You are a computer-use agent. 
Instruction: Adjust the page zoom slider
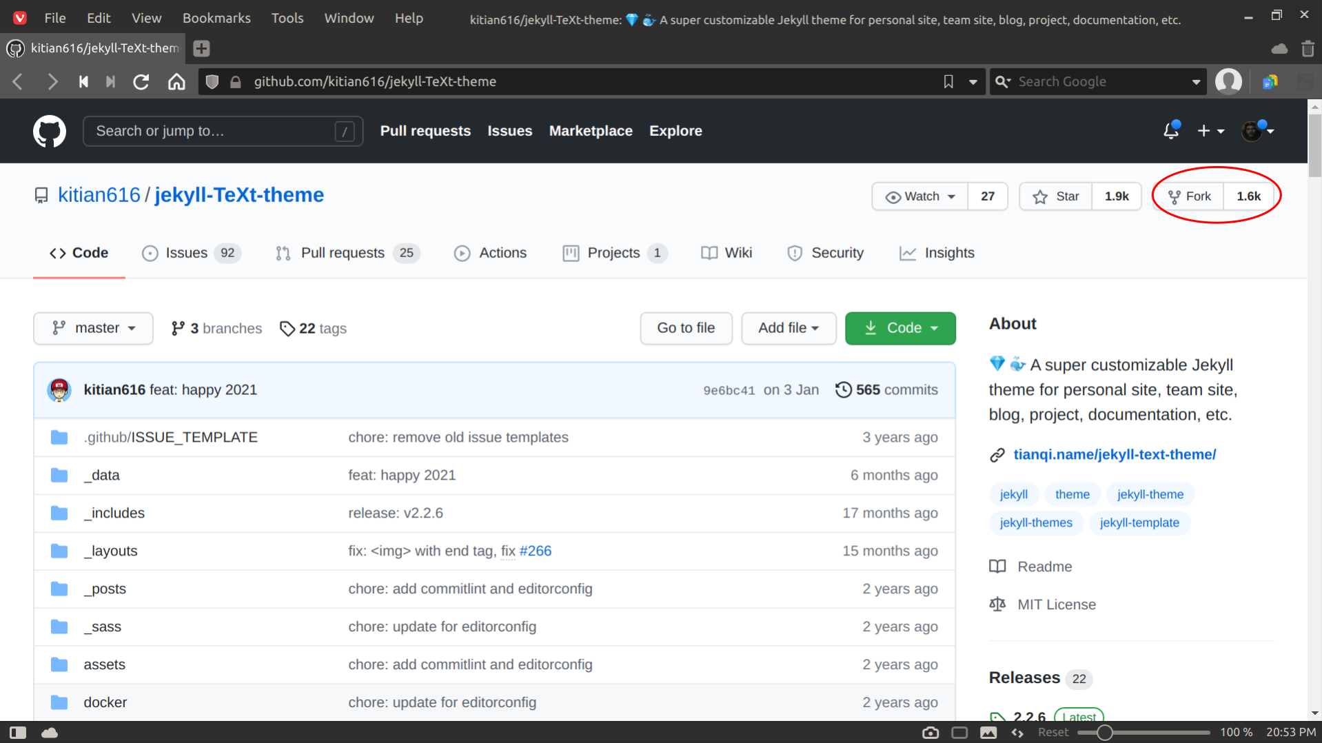click(1143, 733)
